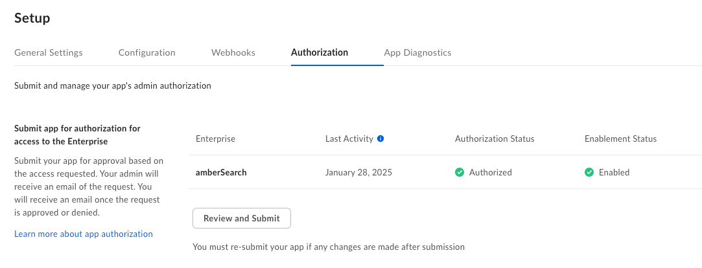Switch to the Configuration tab

(x=147, y=52)
